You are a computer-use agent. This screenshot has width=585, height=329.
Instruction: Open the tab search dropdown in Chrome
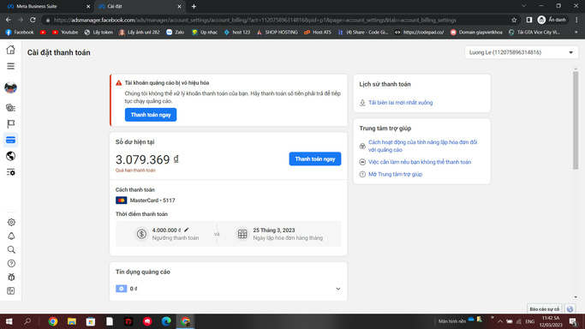point(524,6)
